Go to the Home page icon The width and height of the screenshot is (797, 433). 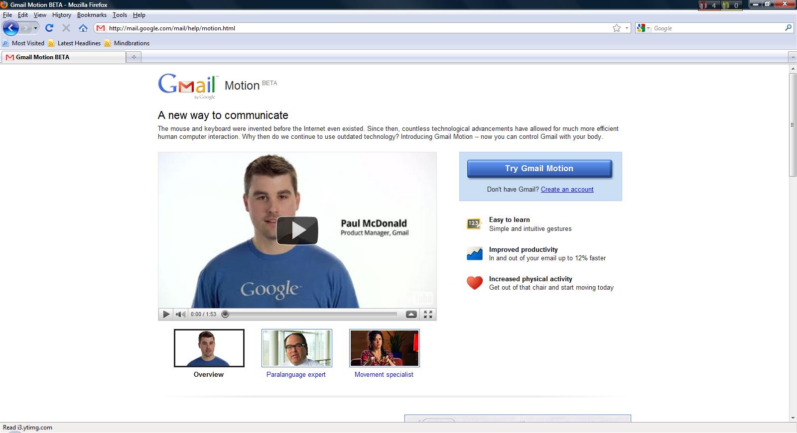tap(83, 28)
